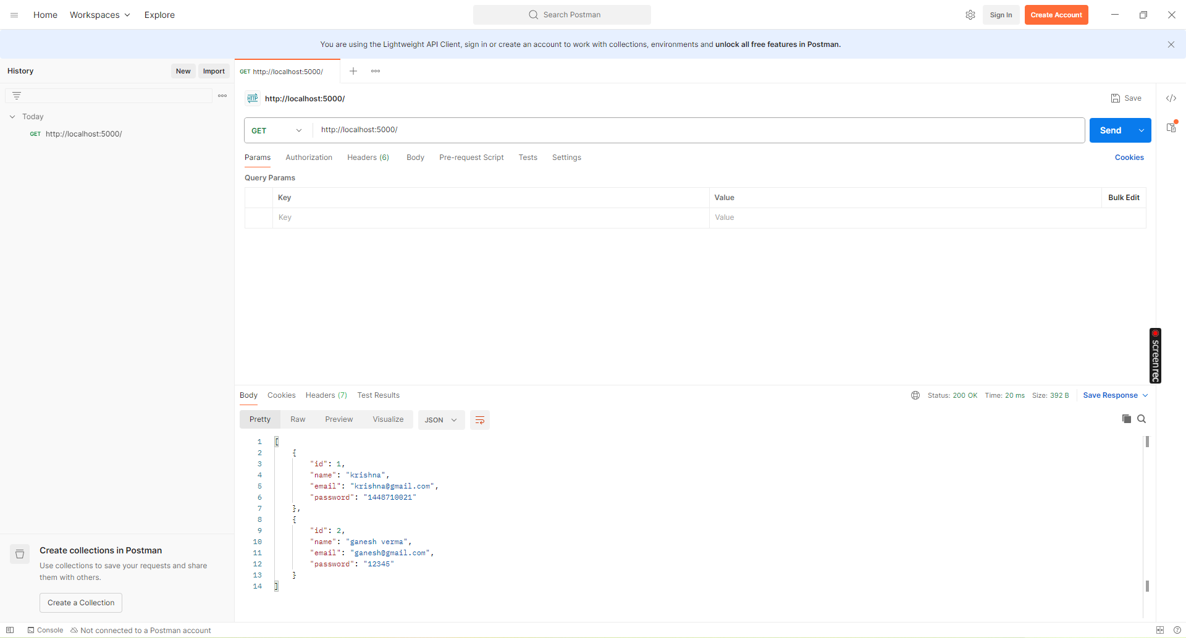Click the New button in History
This screenshot has width=1186, height=638.
(x=183, y=71)
